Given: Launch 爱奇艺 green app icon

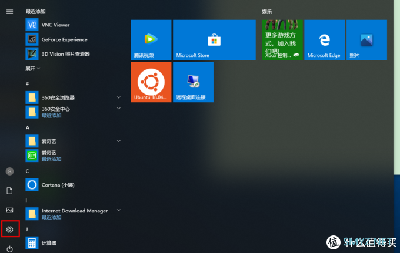Looking at the screenshot, I should coord(32,156).
